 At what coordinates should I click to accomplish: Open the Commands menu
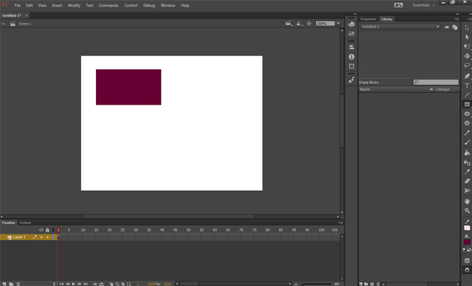(x=109, y=5)
